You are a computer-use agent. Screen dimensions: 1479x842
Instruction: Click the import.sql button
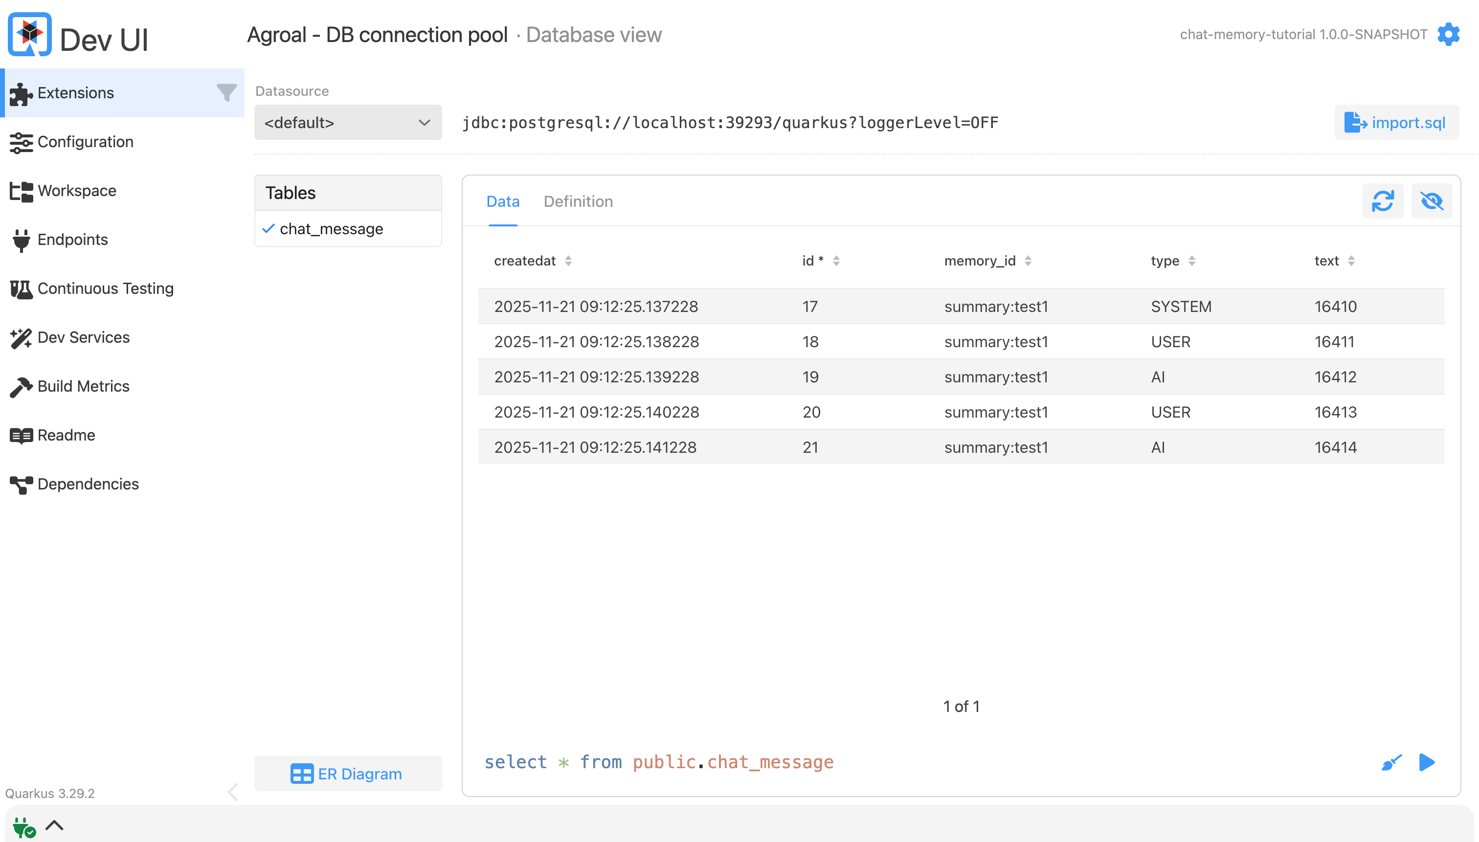click(x=1396, y=123)
